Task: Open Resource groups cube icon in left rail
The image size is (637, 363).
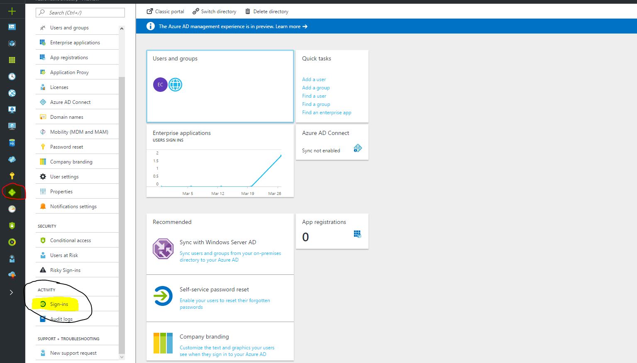Action: pos(12,43)
